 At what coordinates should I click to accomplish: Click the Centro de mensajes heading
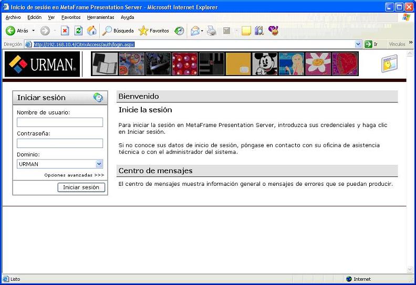pos(155,171)
